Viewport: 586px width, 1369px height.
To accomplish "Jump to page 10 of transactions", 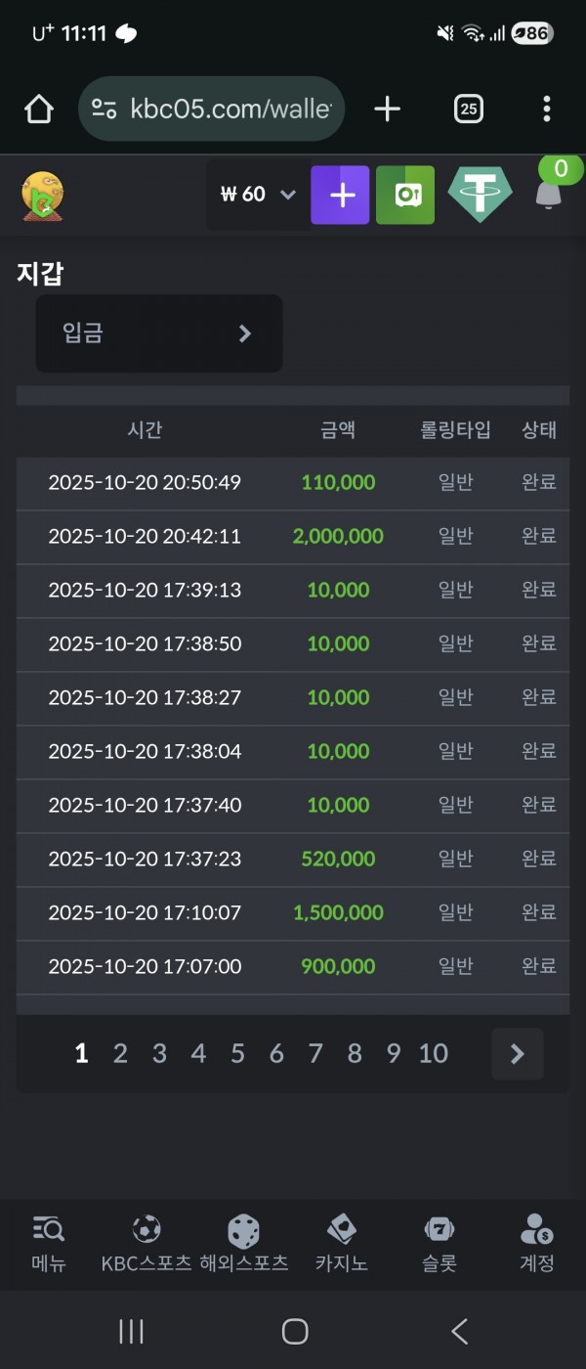I will [x=433, y=1053].
